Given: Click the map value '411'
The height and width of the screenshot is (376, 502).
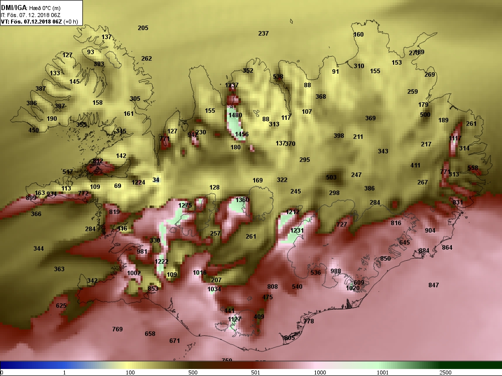Looking at the screenshot, I should (x=415, y=165).
